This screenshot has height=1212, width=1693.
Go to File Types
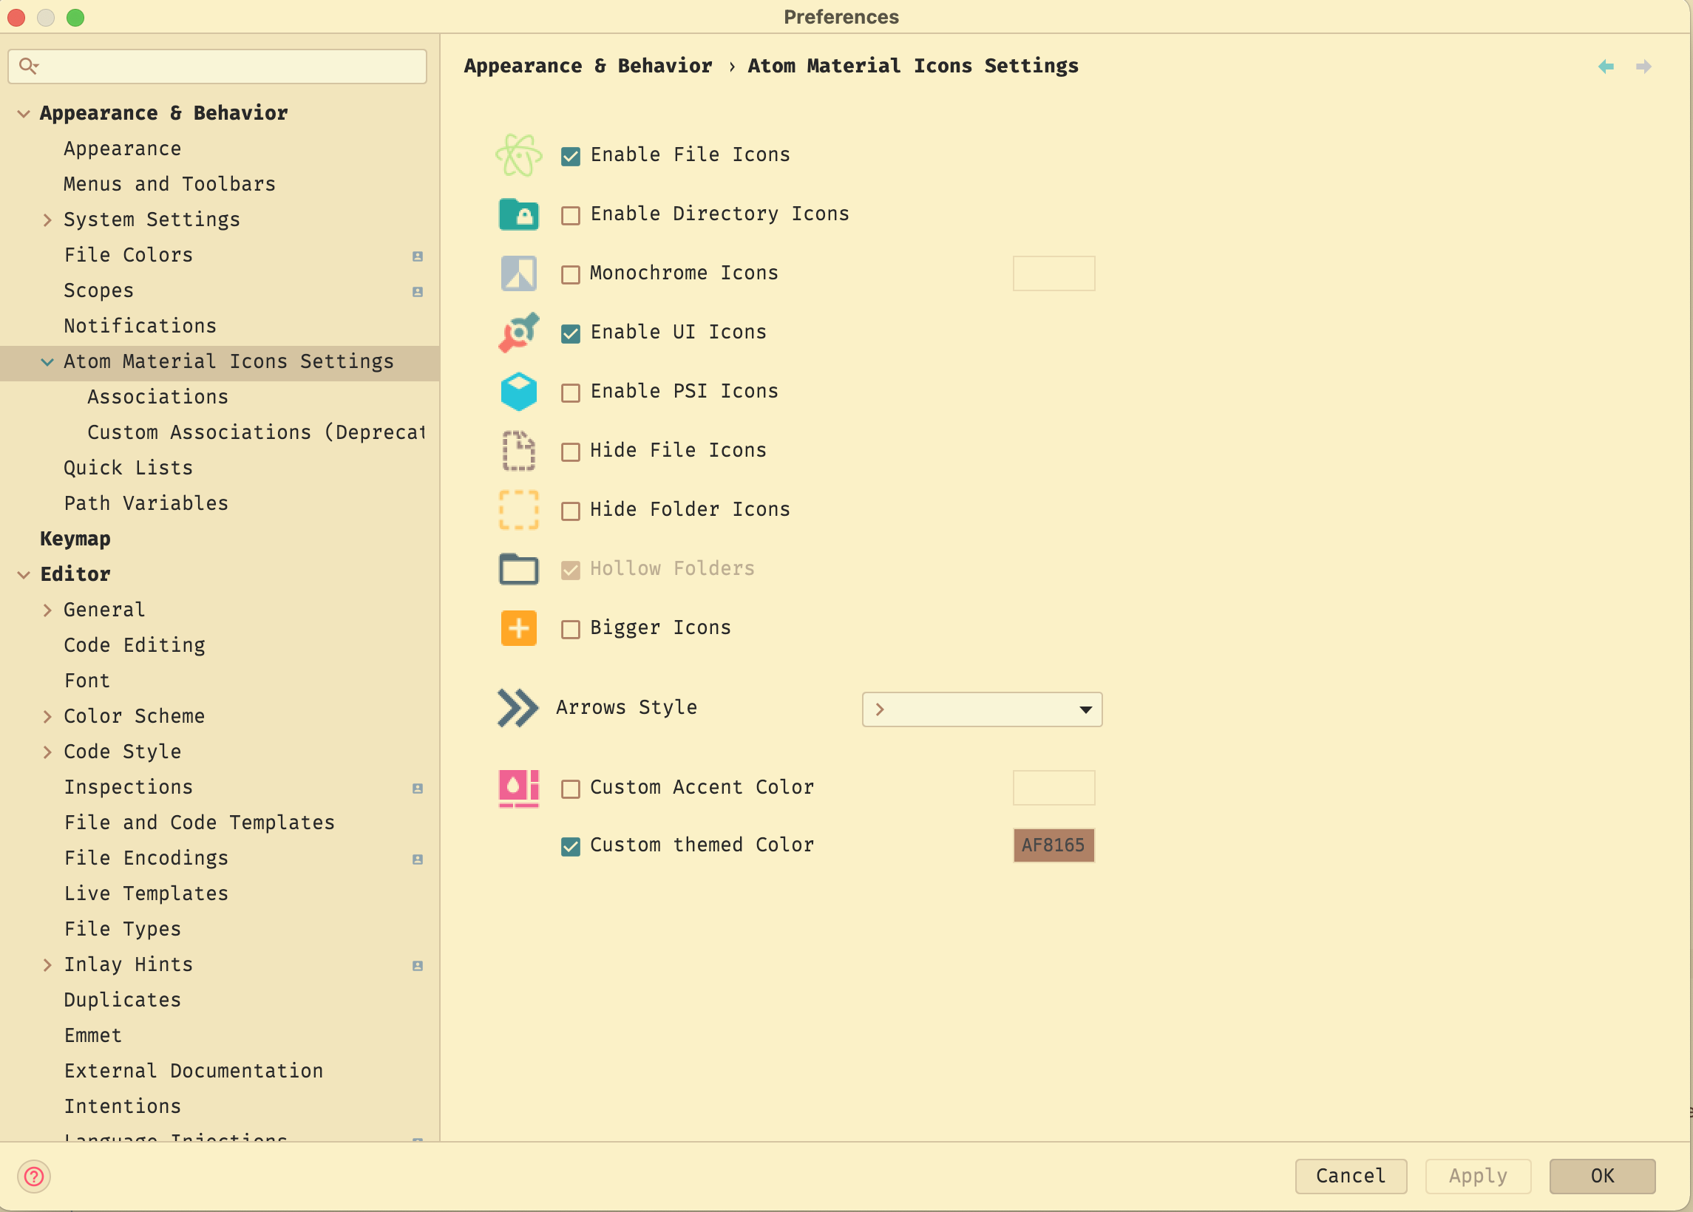123,928
